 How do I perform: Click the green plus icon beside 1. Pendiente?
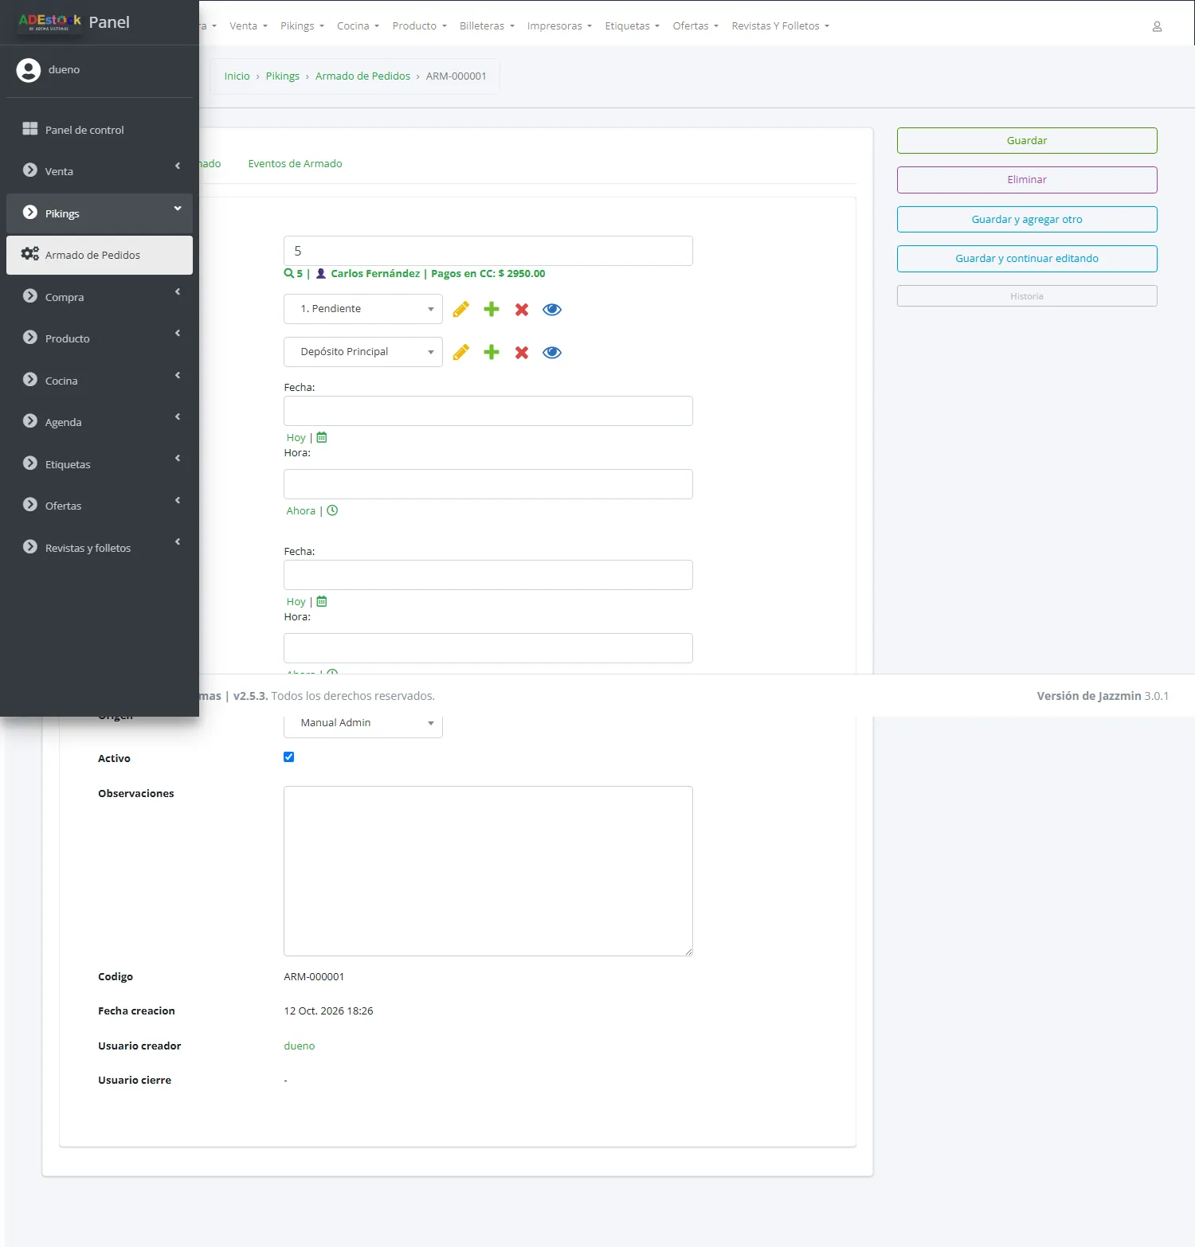(x=492, y=309)
